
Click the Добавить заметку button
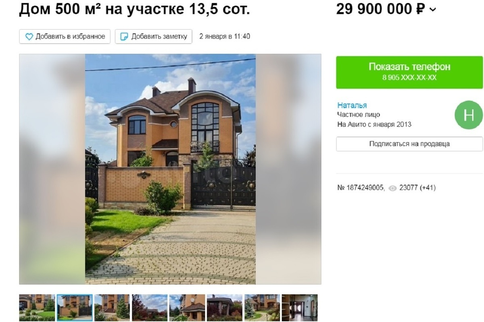pos(154,36)
